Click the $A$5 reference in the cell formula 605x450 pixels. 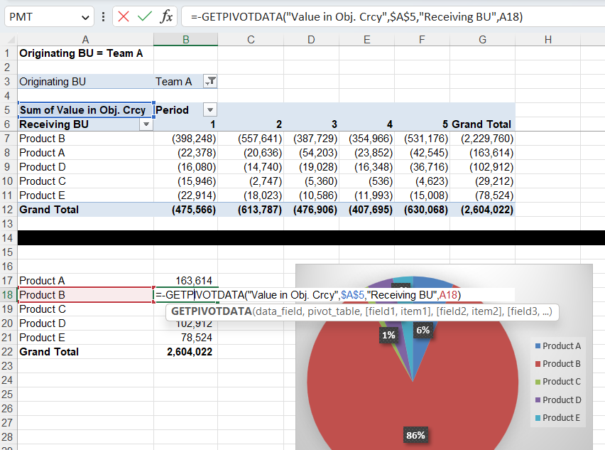[x=352, y=295]
